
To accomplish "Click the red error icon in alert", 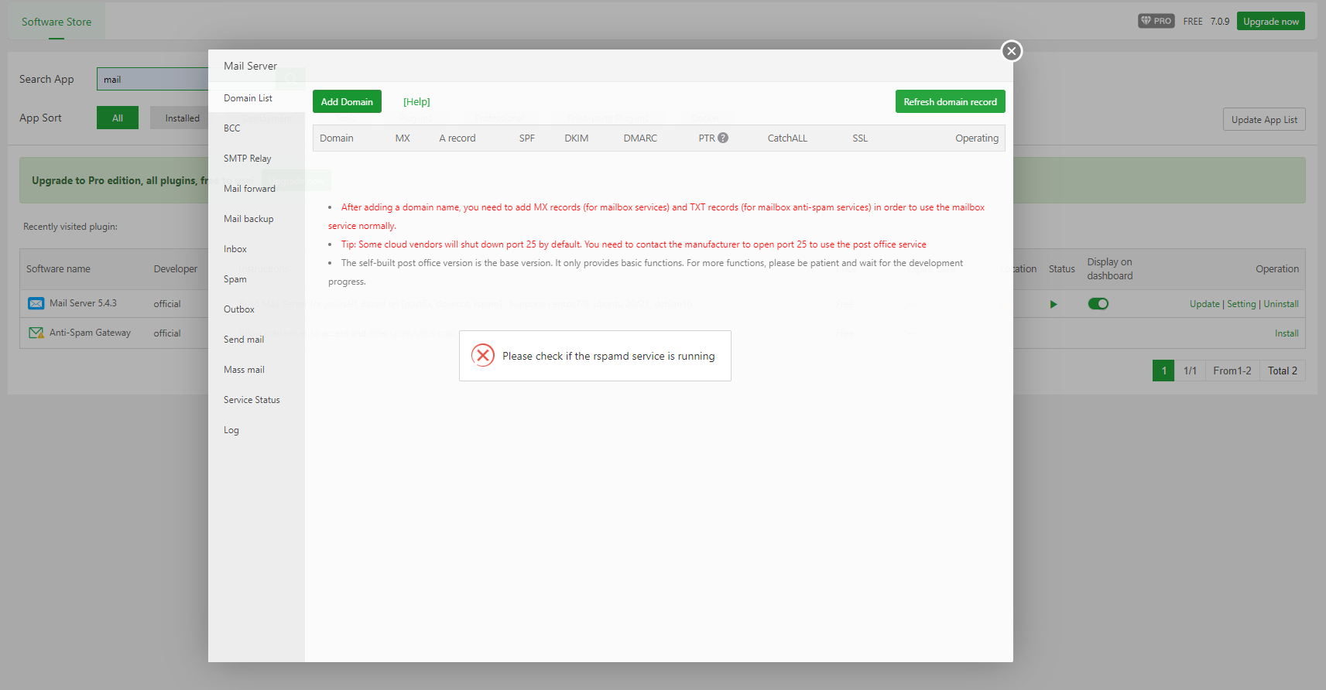I will (x=483, y=355).
